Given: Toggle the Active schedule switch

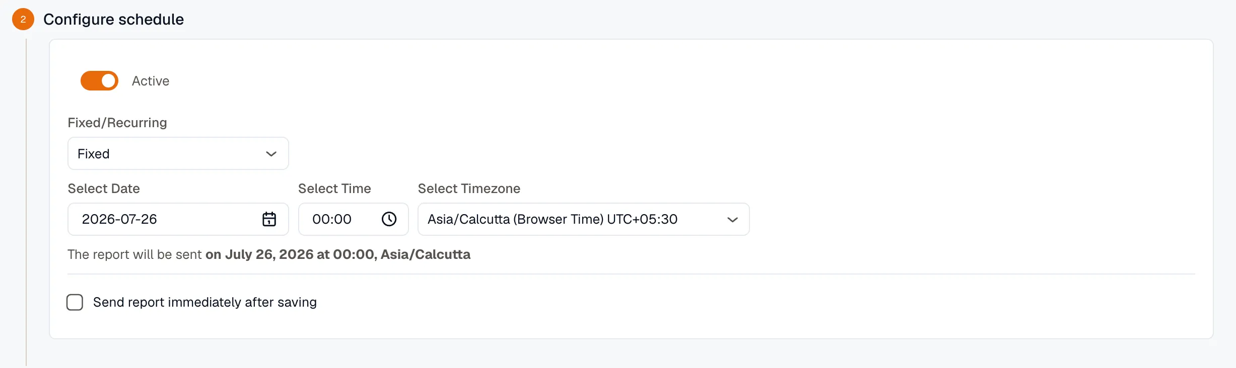Looking at the screenshot, I should point(99,80).
